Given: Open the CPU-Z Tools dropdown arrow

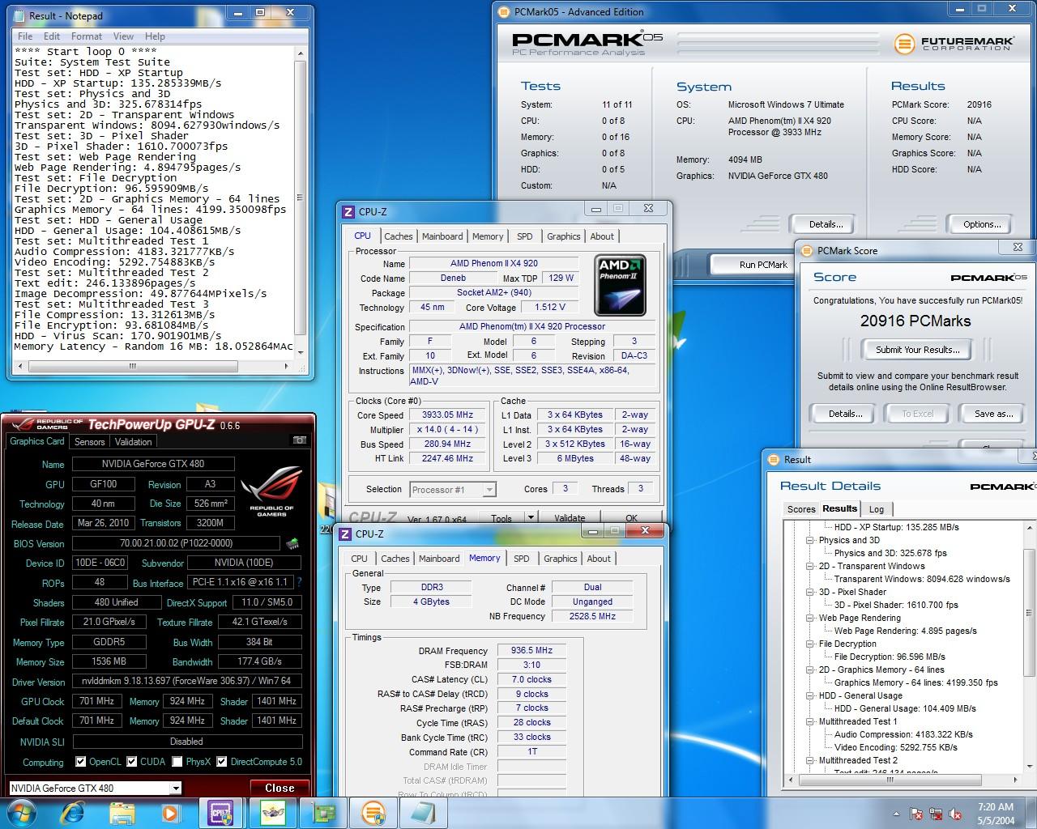Looking at the screenshot, I should 531,518.
